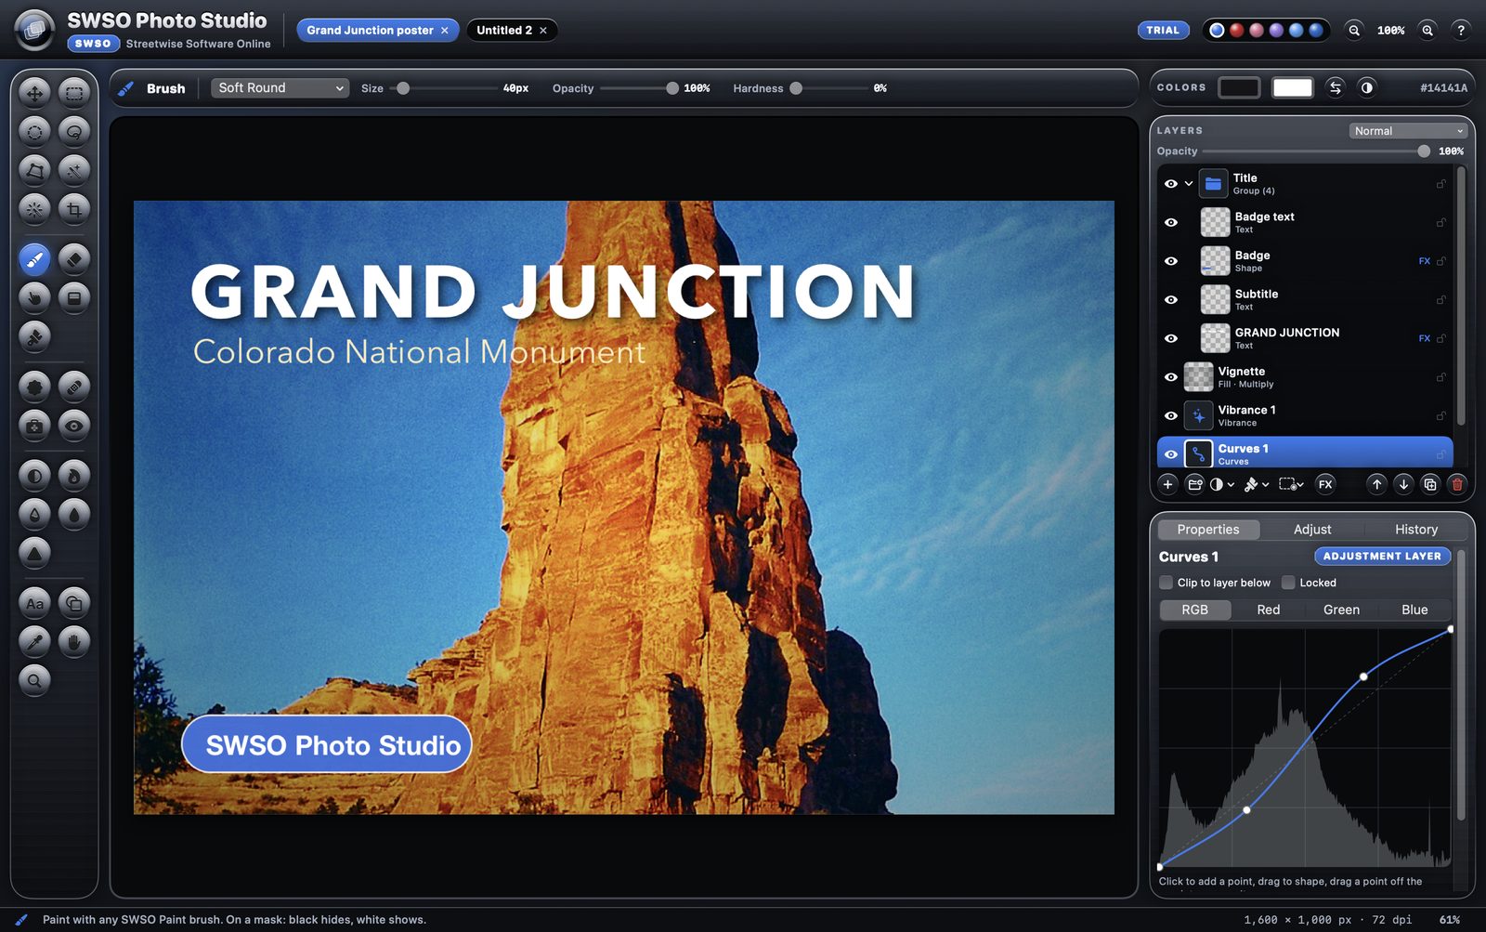Click the foreground dark color swatch
The width and height of the screenshot is (1486, 932).
click(1239, 87)
